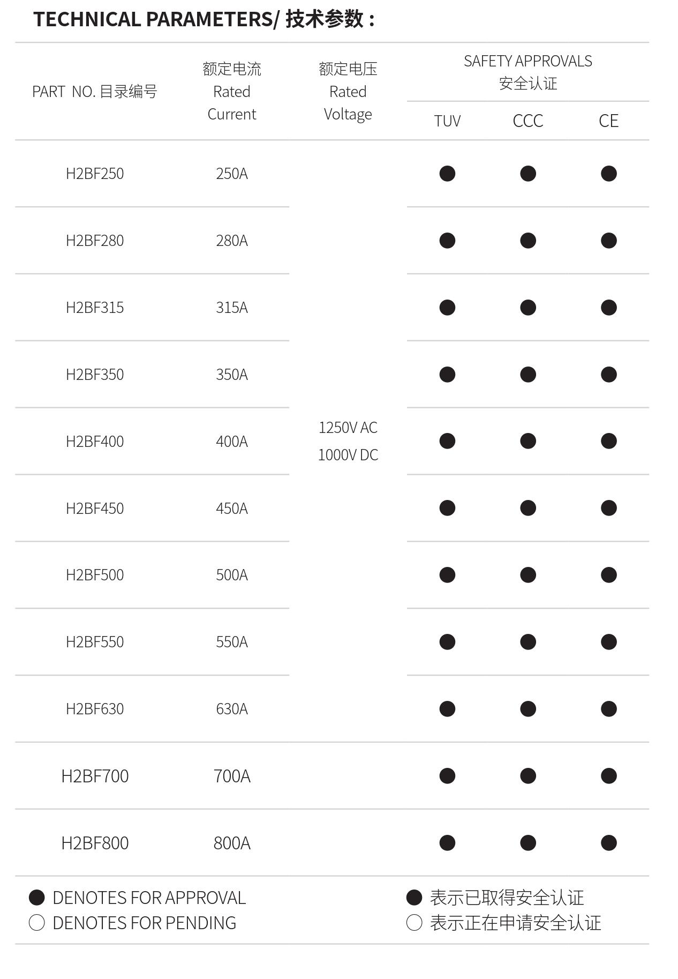Click the 1250V AC voltage text

pyautogui.click(x=348, y=428)
